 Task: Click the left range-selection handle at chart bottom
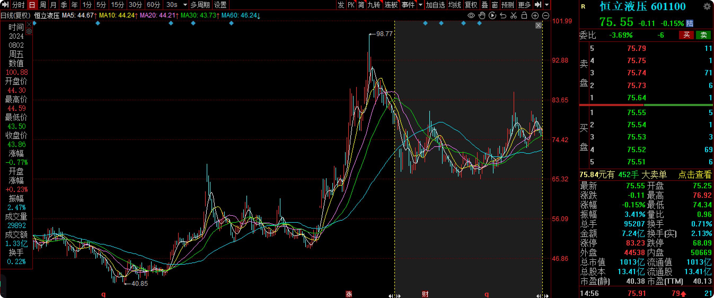pos(394,296)
